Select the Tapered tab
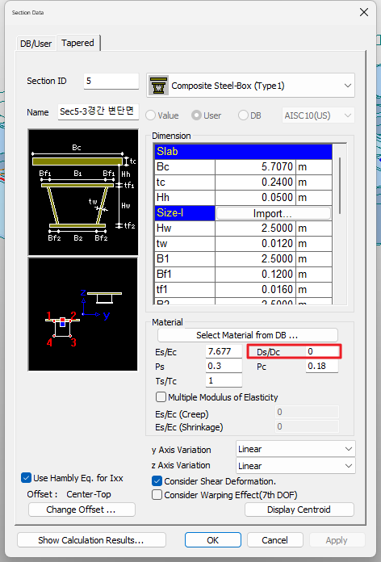 (77, 43)
